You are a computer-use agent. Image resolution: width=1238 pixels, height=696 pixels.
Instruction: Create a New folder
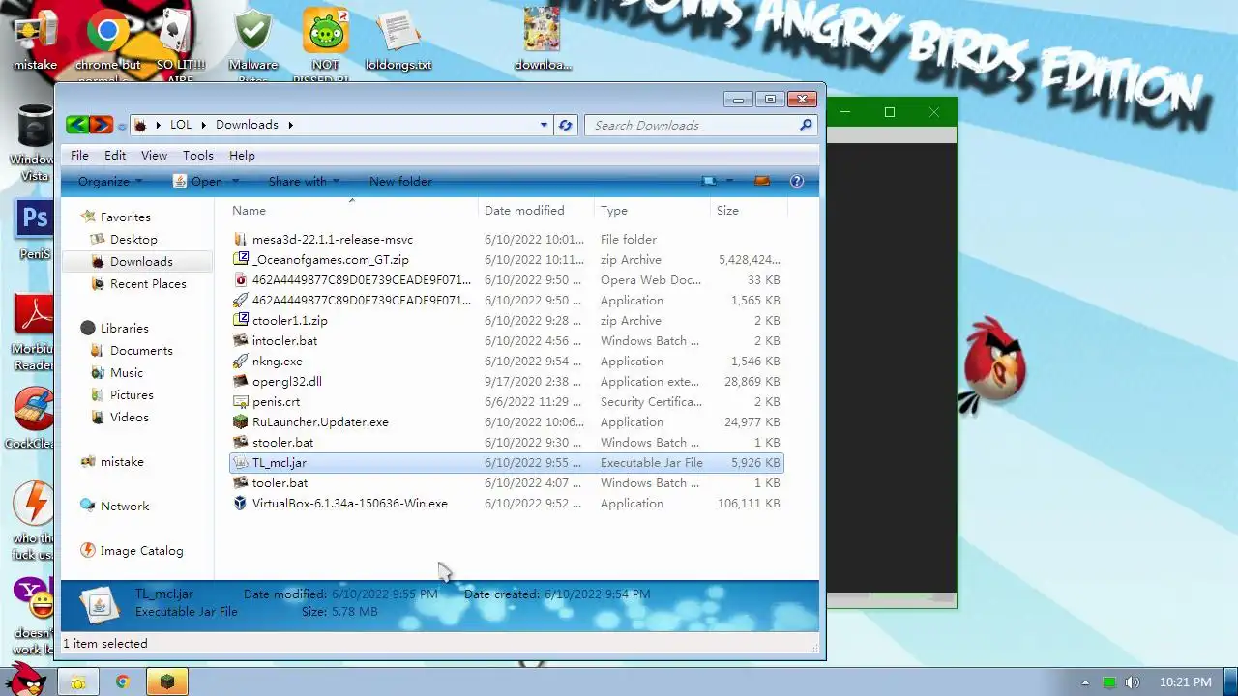tap(400, 181)
